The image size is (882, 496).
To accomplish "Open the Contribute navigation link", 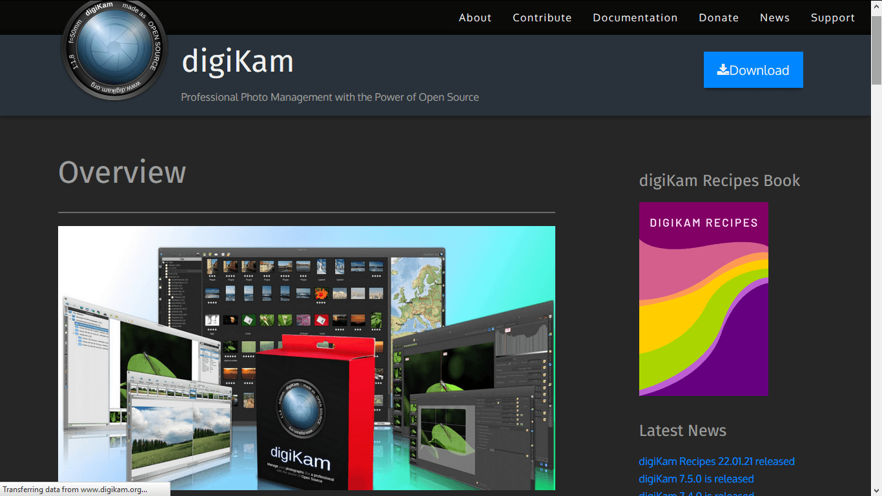I will pos(542,17).
